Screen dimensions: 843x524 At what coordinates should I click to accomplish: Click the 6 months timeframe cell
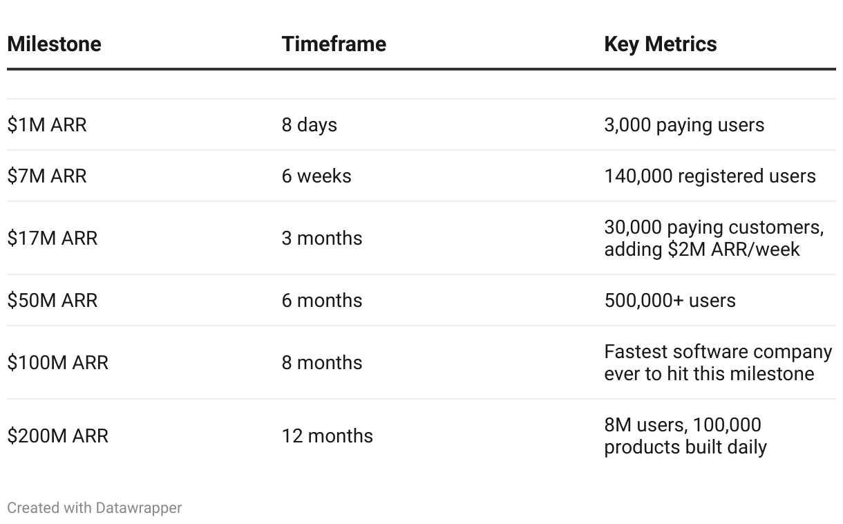pyautogui.click(x=322, y=301)
